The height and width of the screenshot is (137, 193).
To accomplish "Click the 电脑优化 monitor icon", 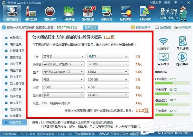I will click(106, 14).
